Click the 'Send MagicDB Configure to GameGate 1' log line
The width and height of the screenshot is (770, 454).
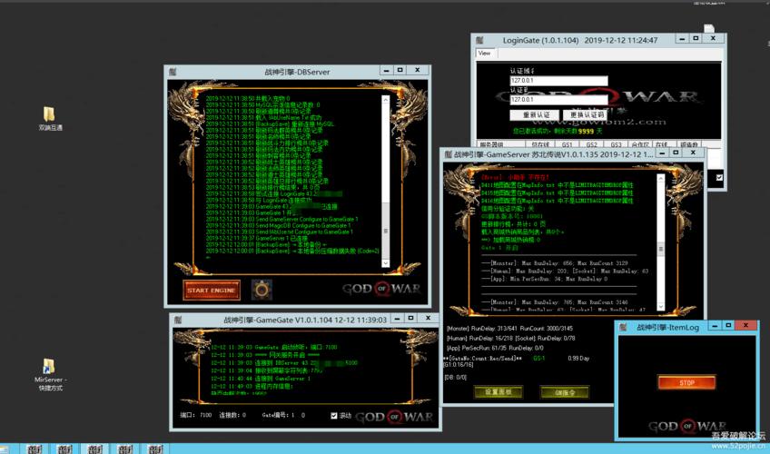coord(279,226)
